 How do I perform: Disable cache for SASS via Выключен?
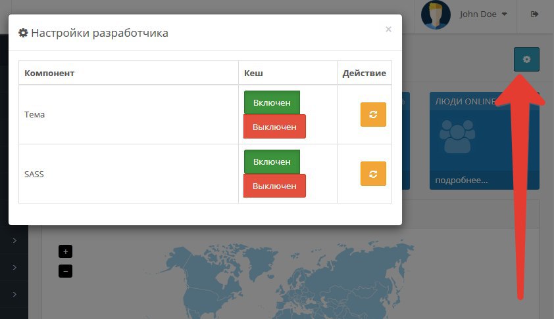point(274,186)
